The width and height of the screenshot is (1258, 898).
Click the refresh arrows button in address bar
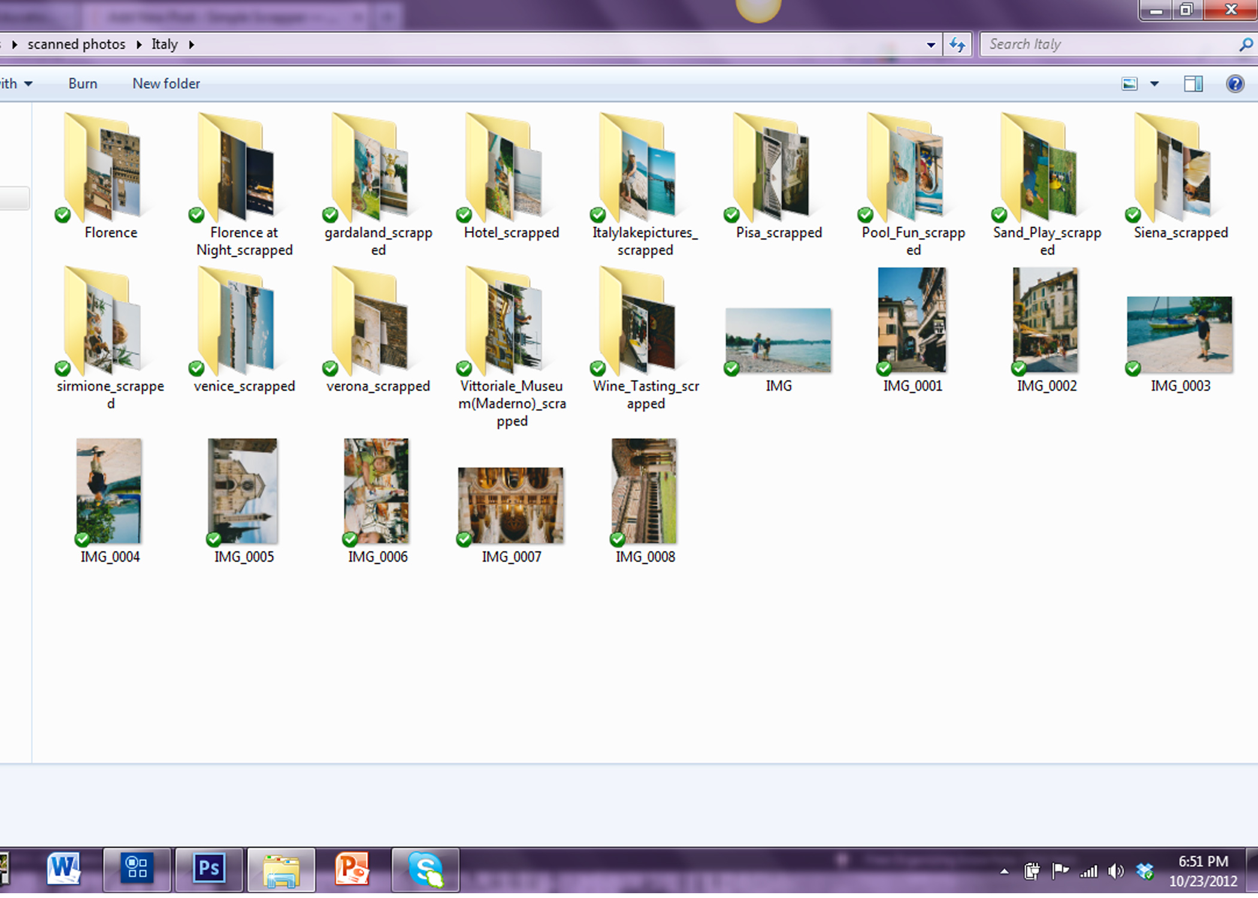(x=957, y=45)
